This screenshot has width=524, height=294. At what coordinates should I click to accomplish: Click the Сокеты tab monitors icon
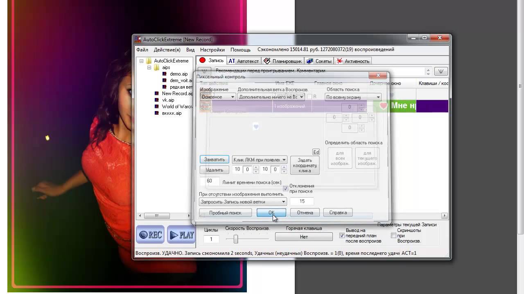[x=310, y=61]
